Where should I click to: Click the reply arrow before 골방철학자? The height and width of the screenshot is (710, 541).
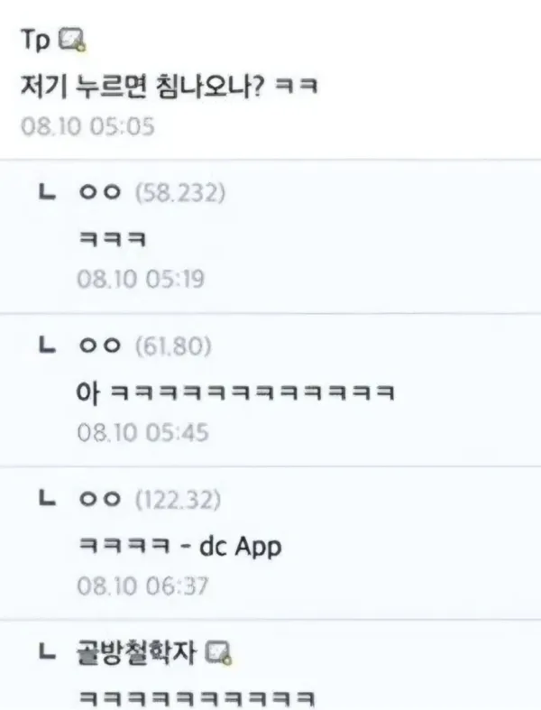pos(47,652)
